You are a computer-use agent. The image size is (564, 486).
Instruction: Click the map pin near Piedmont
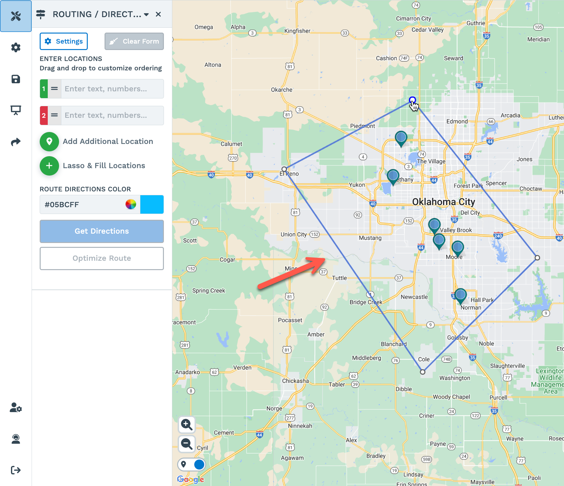pyautogui.click(x=401, y=139)
